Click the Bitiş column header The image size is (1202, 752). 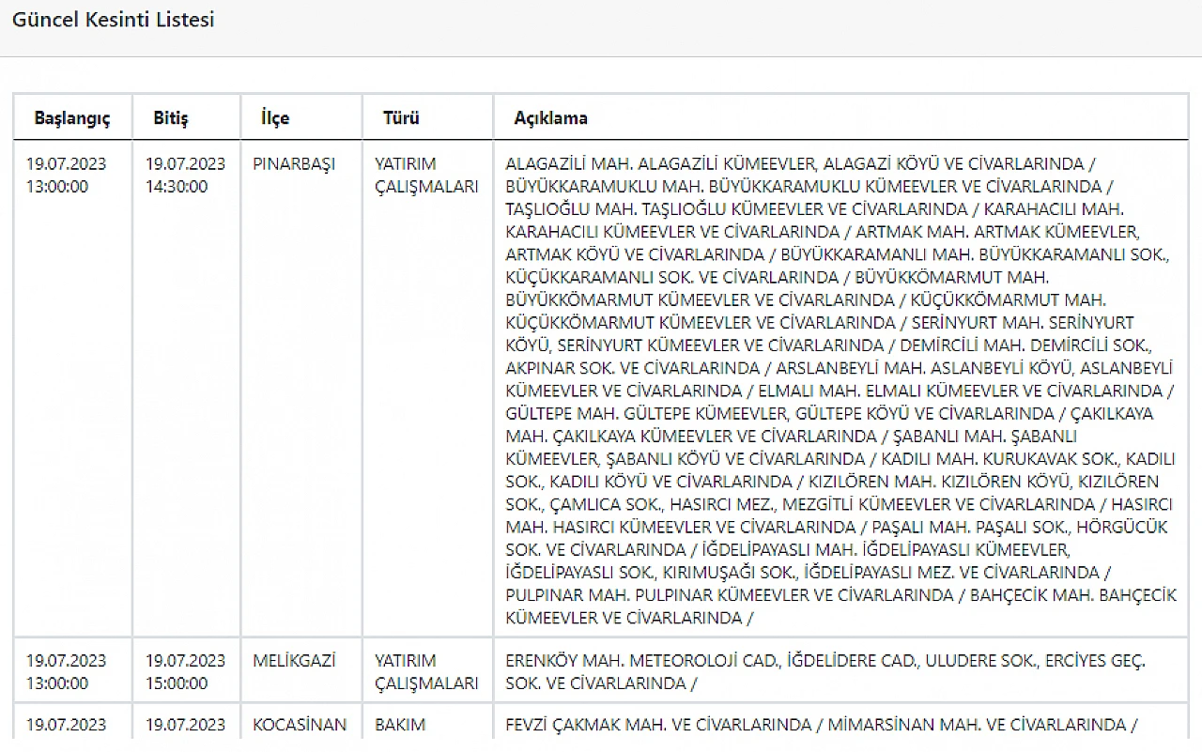(x=171, y=118)
